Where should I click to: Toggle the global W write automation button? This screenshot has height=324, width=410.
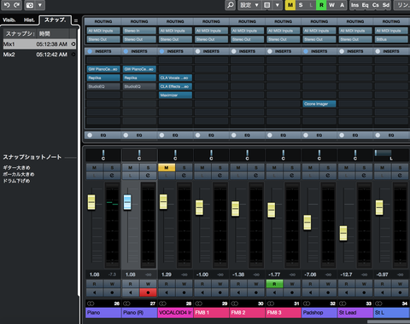[331, 5]
